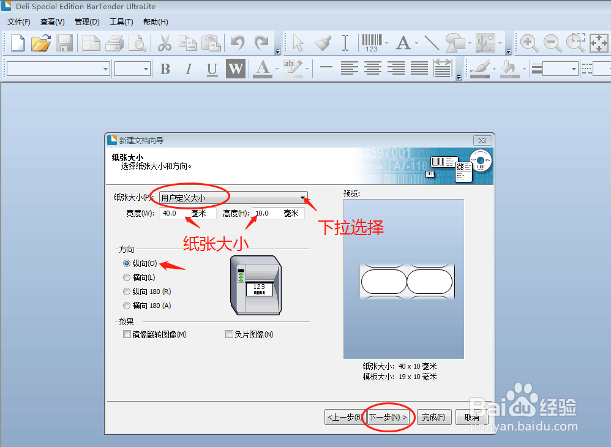
Task: Open the 文件(F) menu
Action: pyautogui.click(x=19, y=22)
